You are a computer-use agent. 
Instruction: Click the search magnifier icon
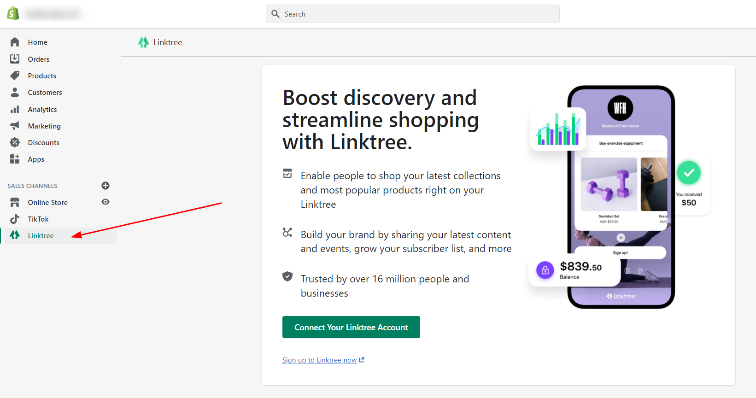point(275,14)
